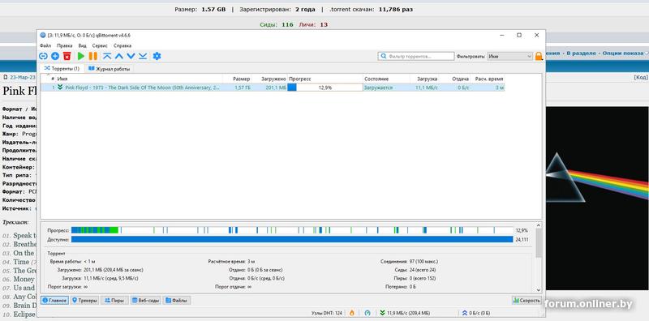Sort by the Прогресс column header
This screenshot has height=321, width=649.
(325, 79)
